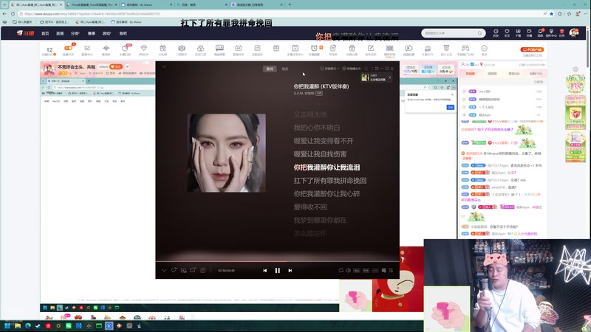Pause the song in the music player
The image size is (591, 332).
point(278,270)
